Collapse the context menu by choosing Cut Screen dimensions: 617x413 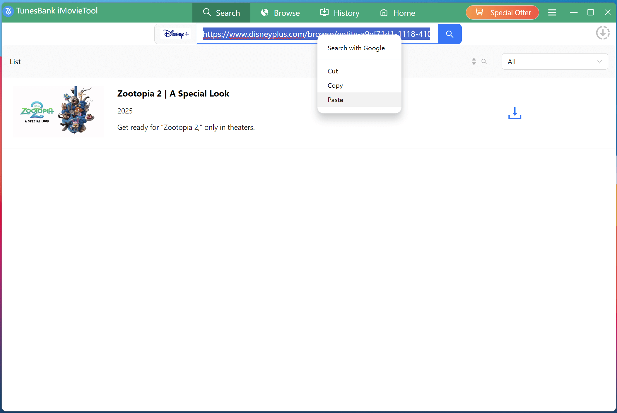(x=332, y=71)
